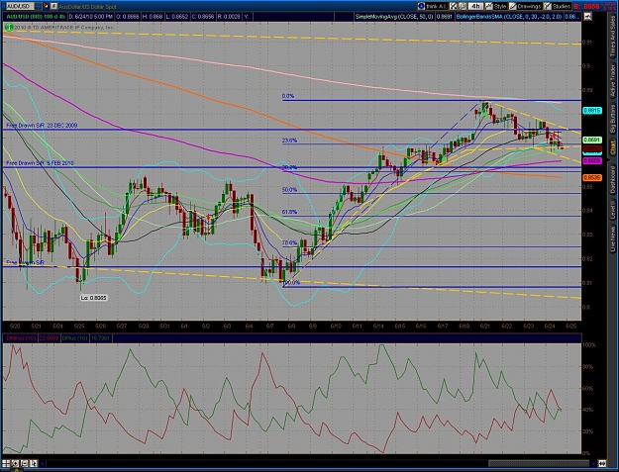
Task: Click the light green 0.8691 price bubble
Action: click(x=592, y=140)
